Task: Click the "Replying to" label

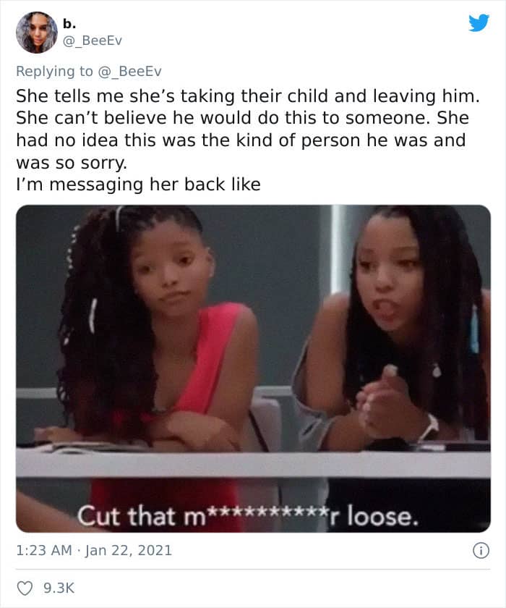Action: 55,72
